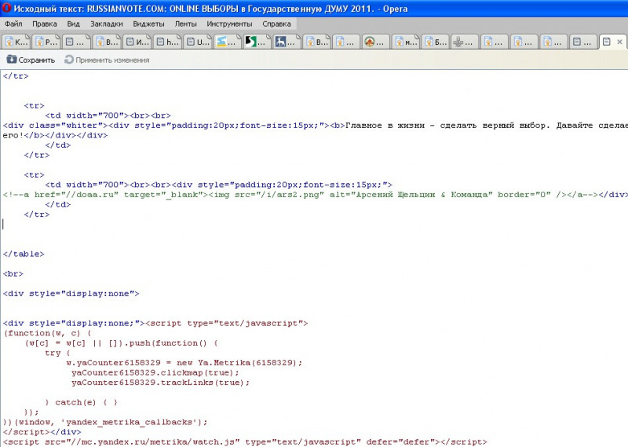The image size is (628, 447).
Task: Click the yaCounter6158329.trackLinks(true) line
Action: tap(161, 383)
